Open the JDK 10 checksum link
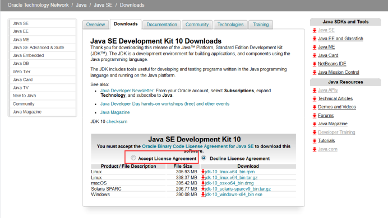 coord(117,121)
